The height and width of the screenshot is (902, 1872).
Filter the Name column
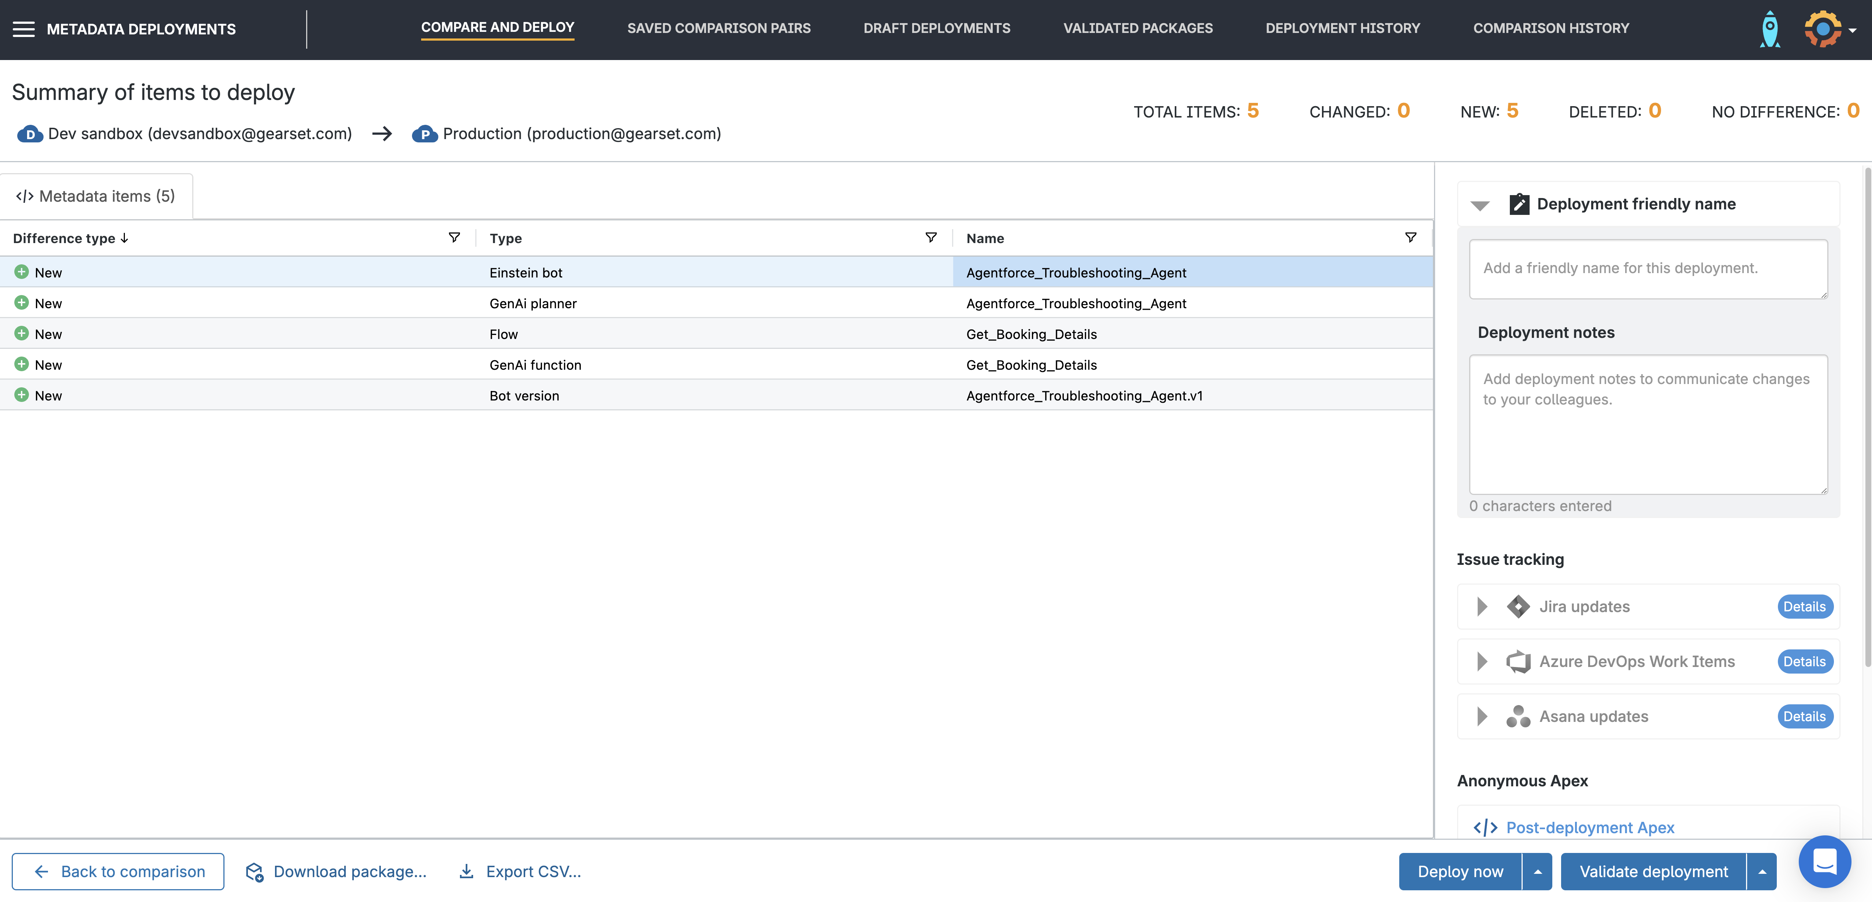click(1411, 238)
